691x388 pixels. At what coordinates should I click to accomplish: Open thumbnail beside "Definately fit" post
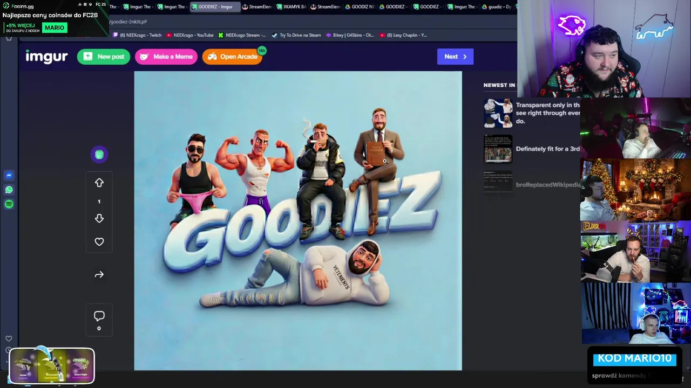498,148
